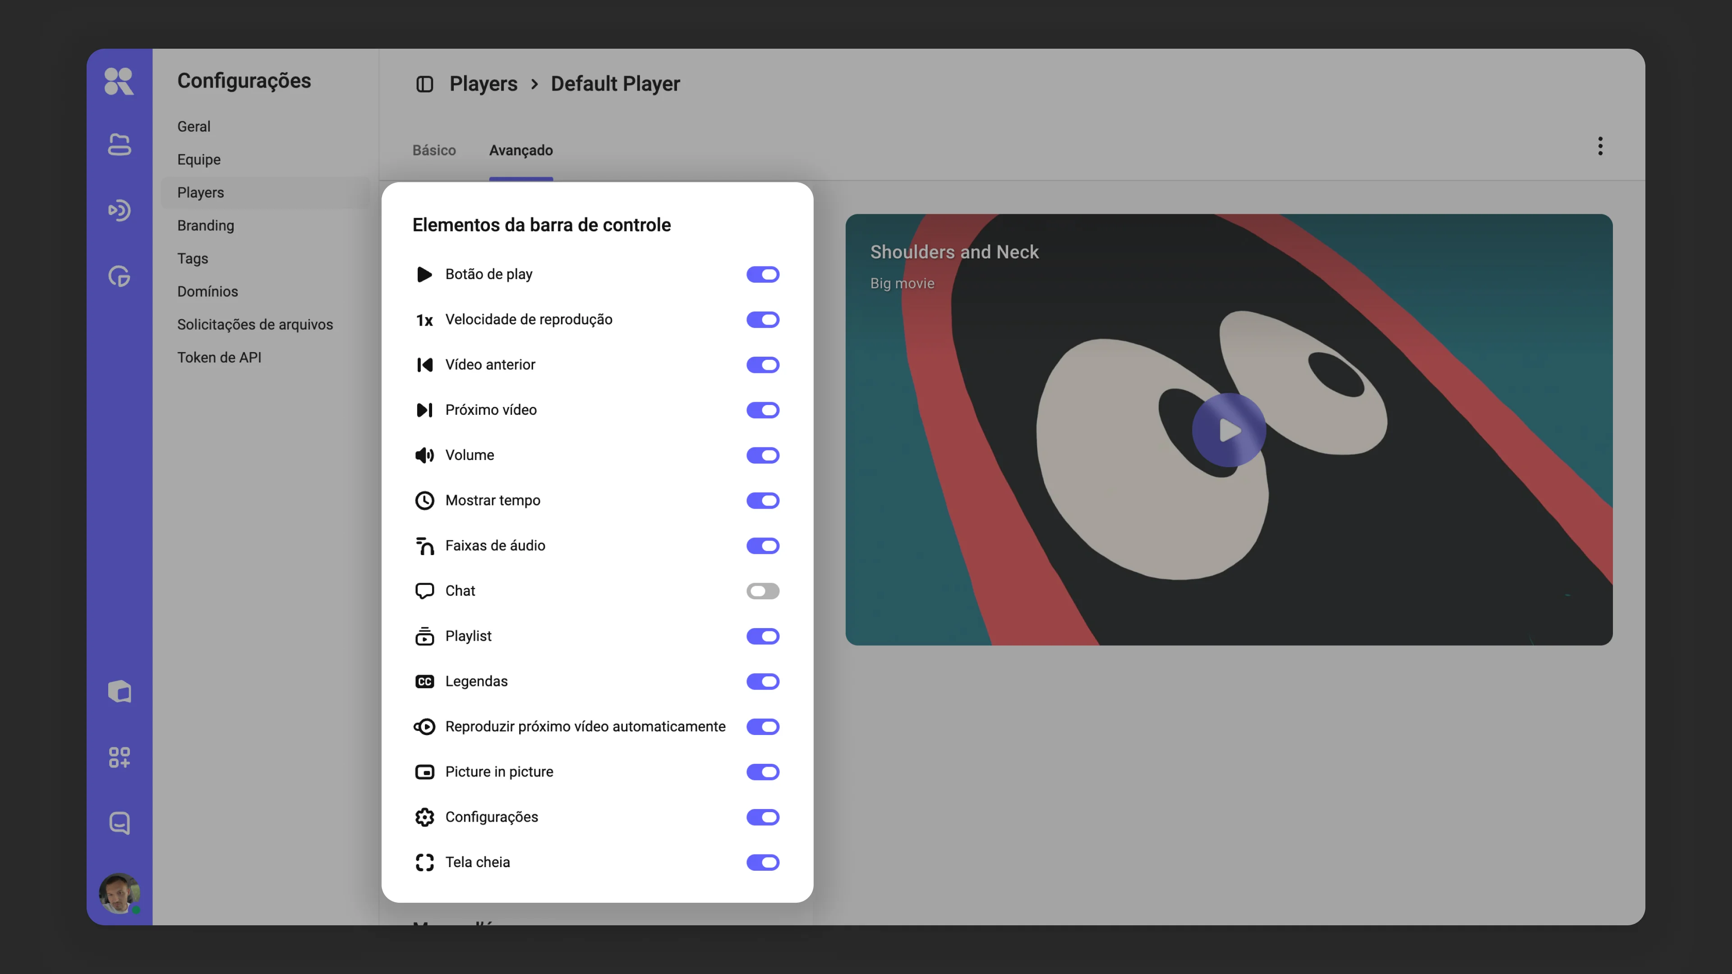
Task: Enable the Chat toggle
Action: [762, 591]
